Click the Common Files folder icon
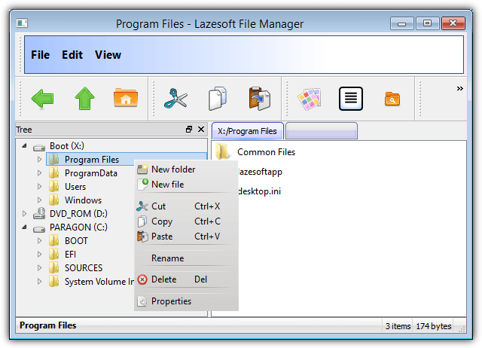The height and width of the screenshot is (348, 482). tap(223, 151)
